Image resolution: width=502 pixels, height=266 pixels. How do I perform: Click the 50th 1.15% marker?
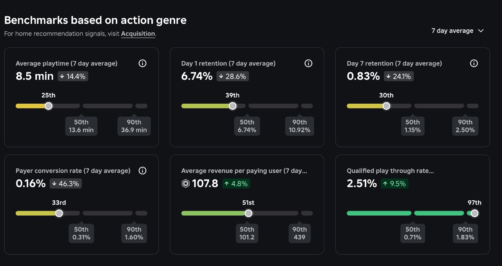coord(413,126)
